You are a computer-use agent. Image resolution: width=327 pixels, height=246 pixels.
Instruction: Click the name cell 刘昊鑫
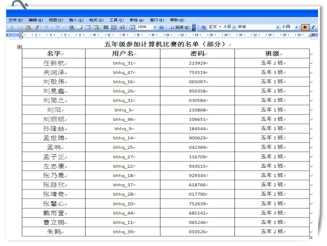[x=54, y=91]
